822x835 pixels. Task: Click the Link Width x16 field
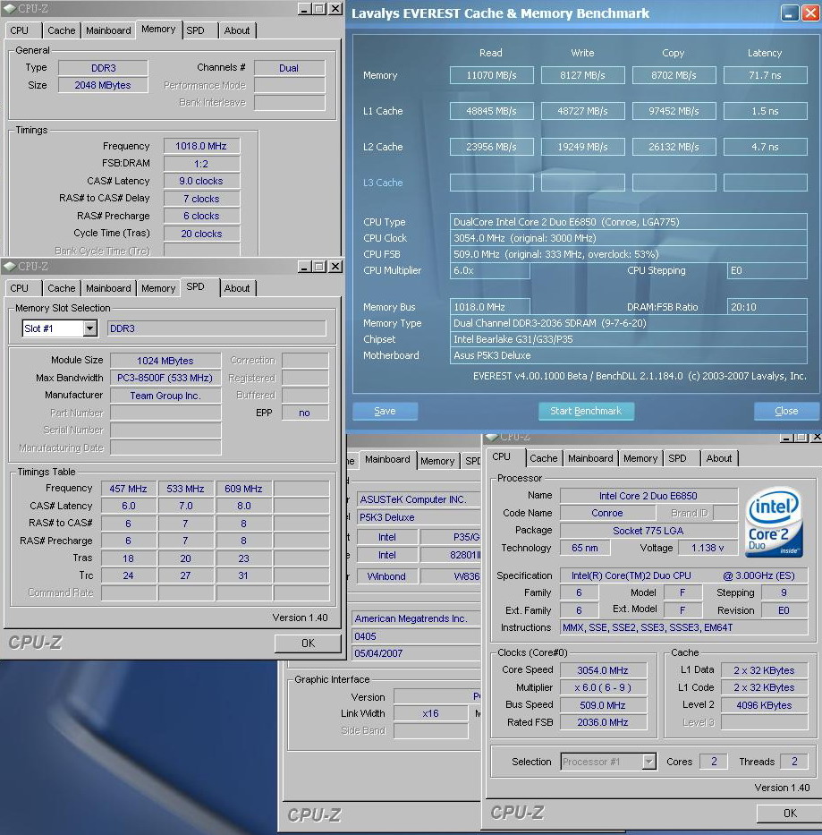pos(431,713)
